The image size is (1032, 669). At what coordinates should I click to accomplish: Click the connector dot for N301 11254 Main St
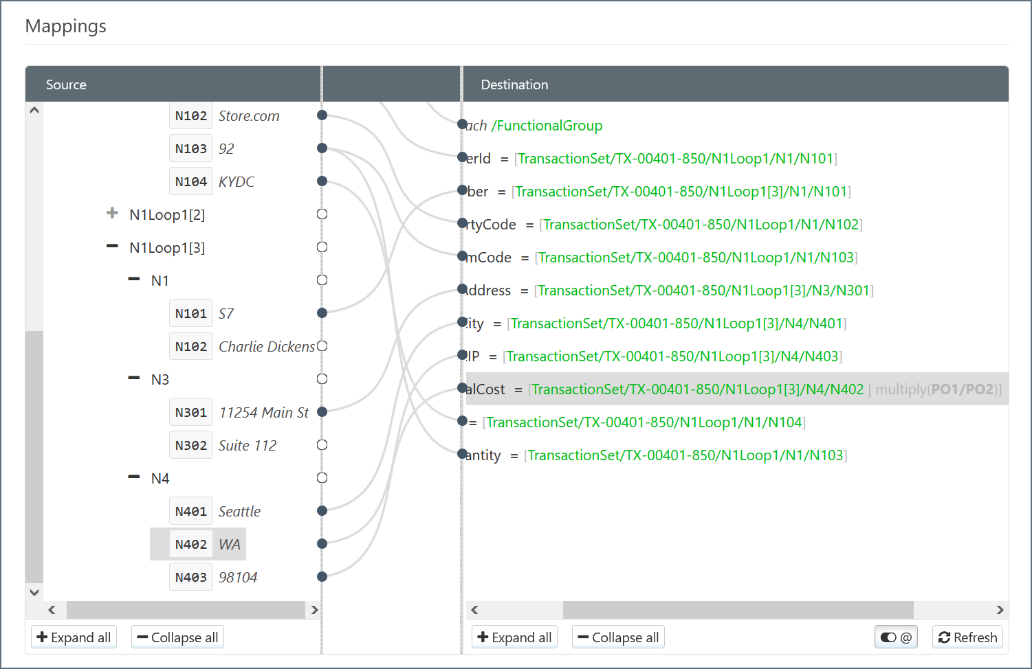(322, 412)
